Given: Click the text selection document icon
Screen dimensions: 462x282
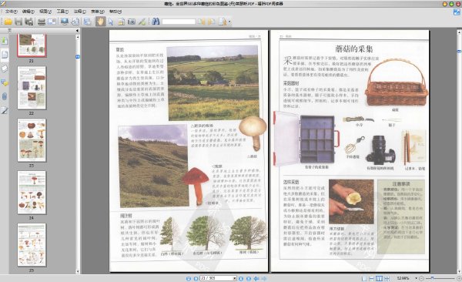Looking at the screenshot, I should pyautogui.click(x=121, y=22).
